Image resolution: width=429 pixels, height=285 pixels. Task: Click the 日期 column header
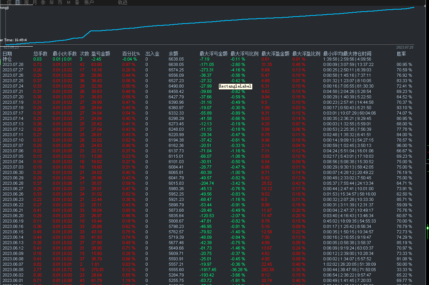pos(7,54)
